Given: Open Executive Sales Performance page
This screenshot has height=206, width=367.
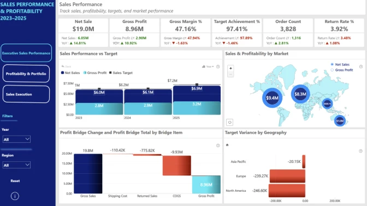Looking at the screenshot, I should tap(26, 53).
